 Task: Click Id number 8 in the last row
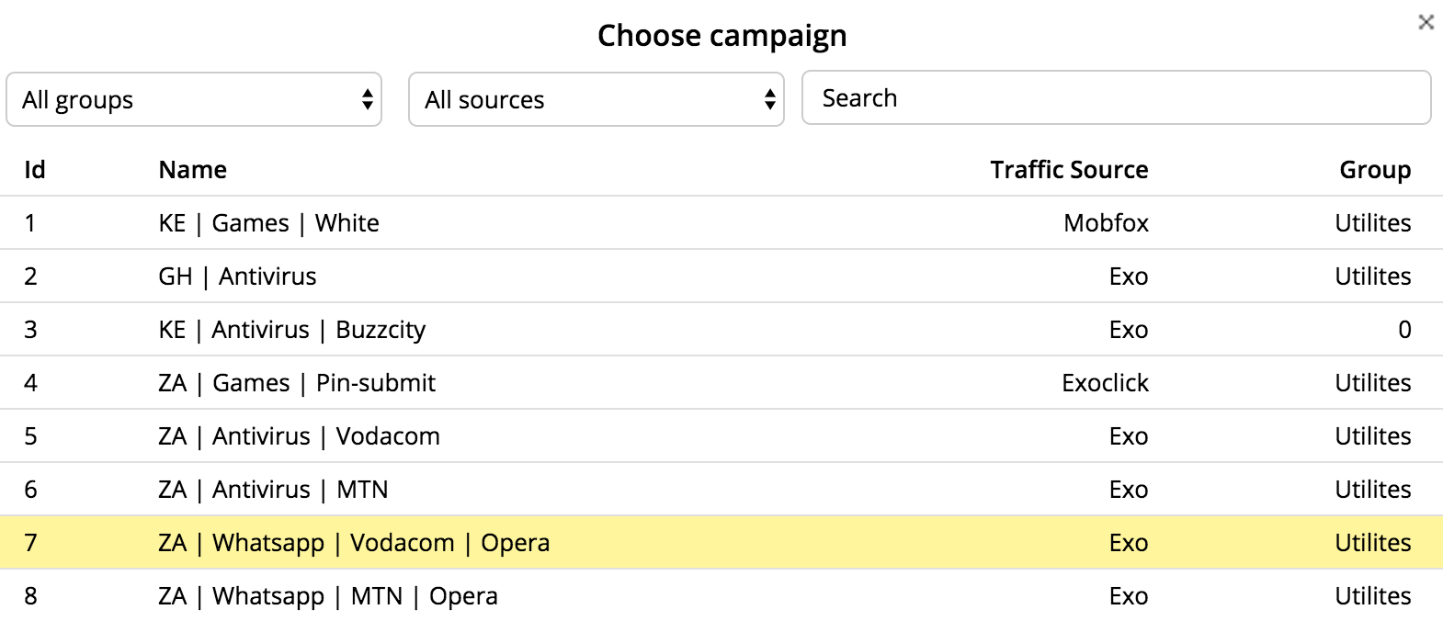30,596
